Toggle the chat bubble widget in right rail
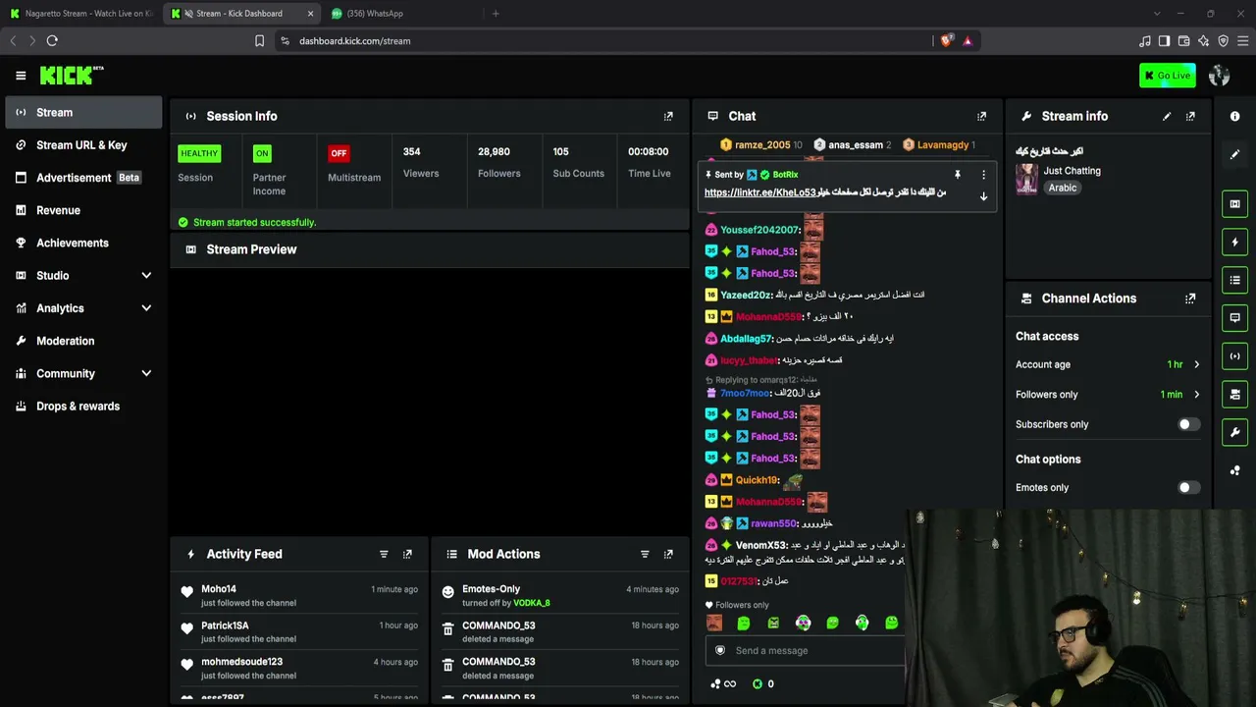 coord(1235,318)
